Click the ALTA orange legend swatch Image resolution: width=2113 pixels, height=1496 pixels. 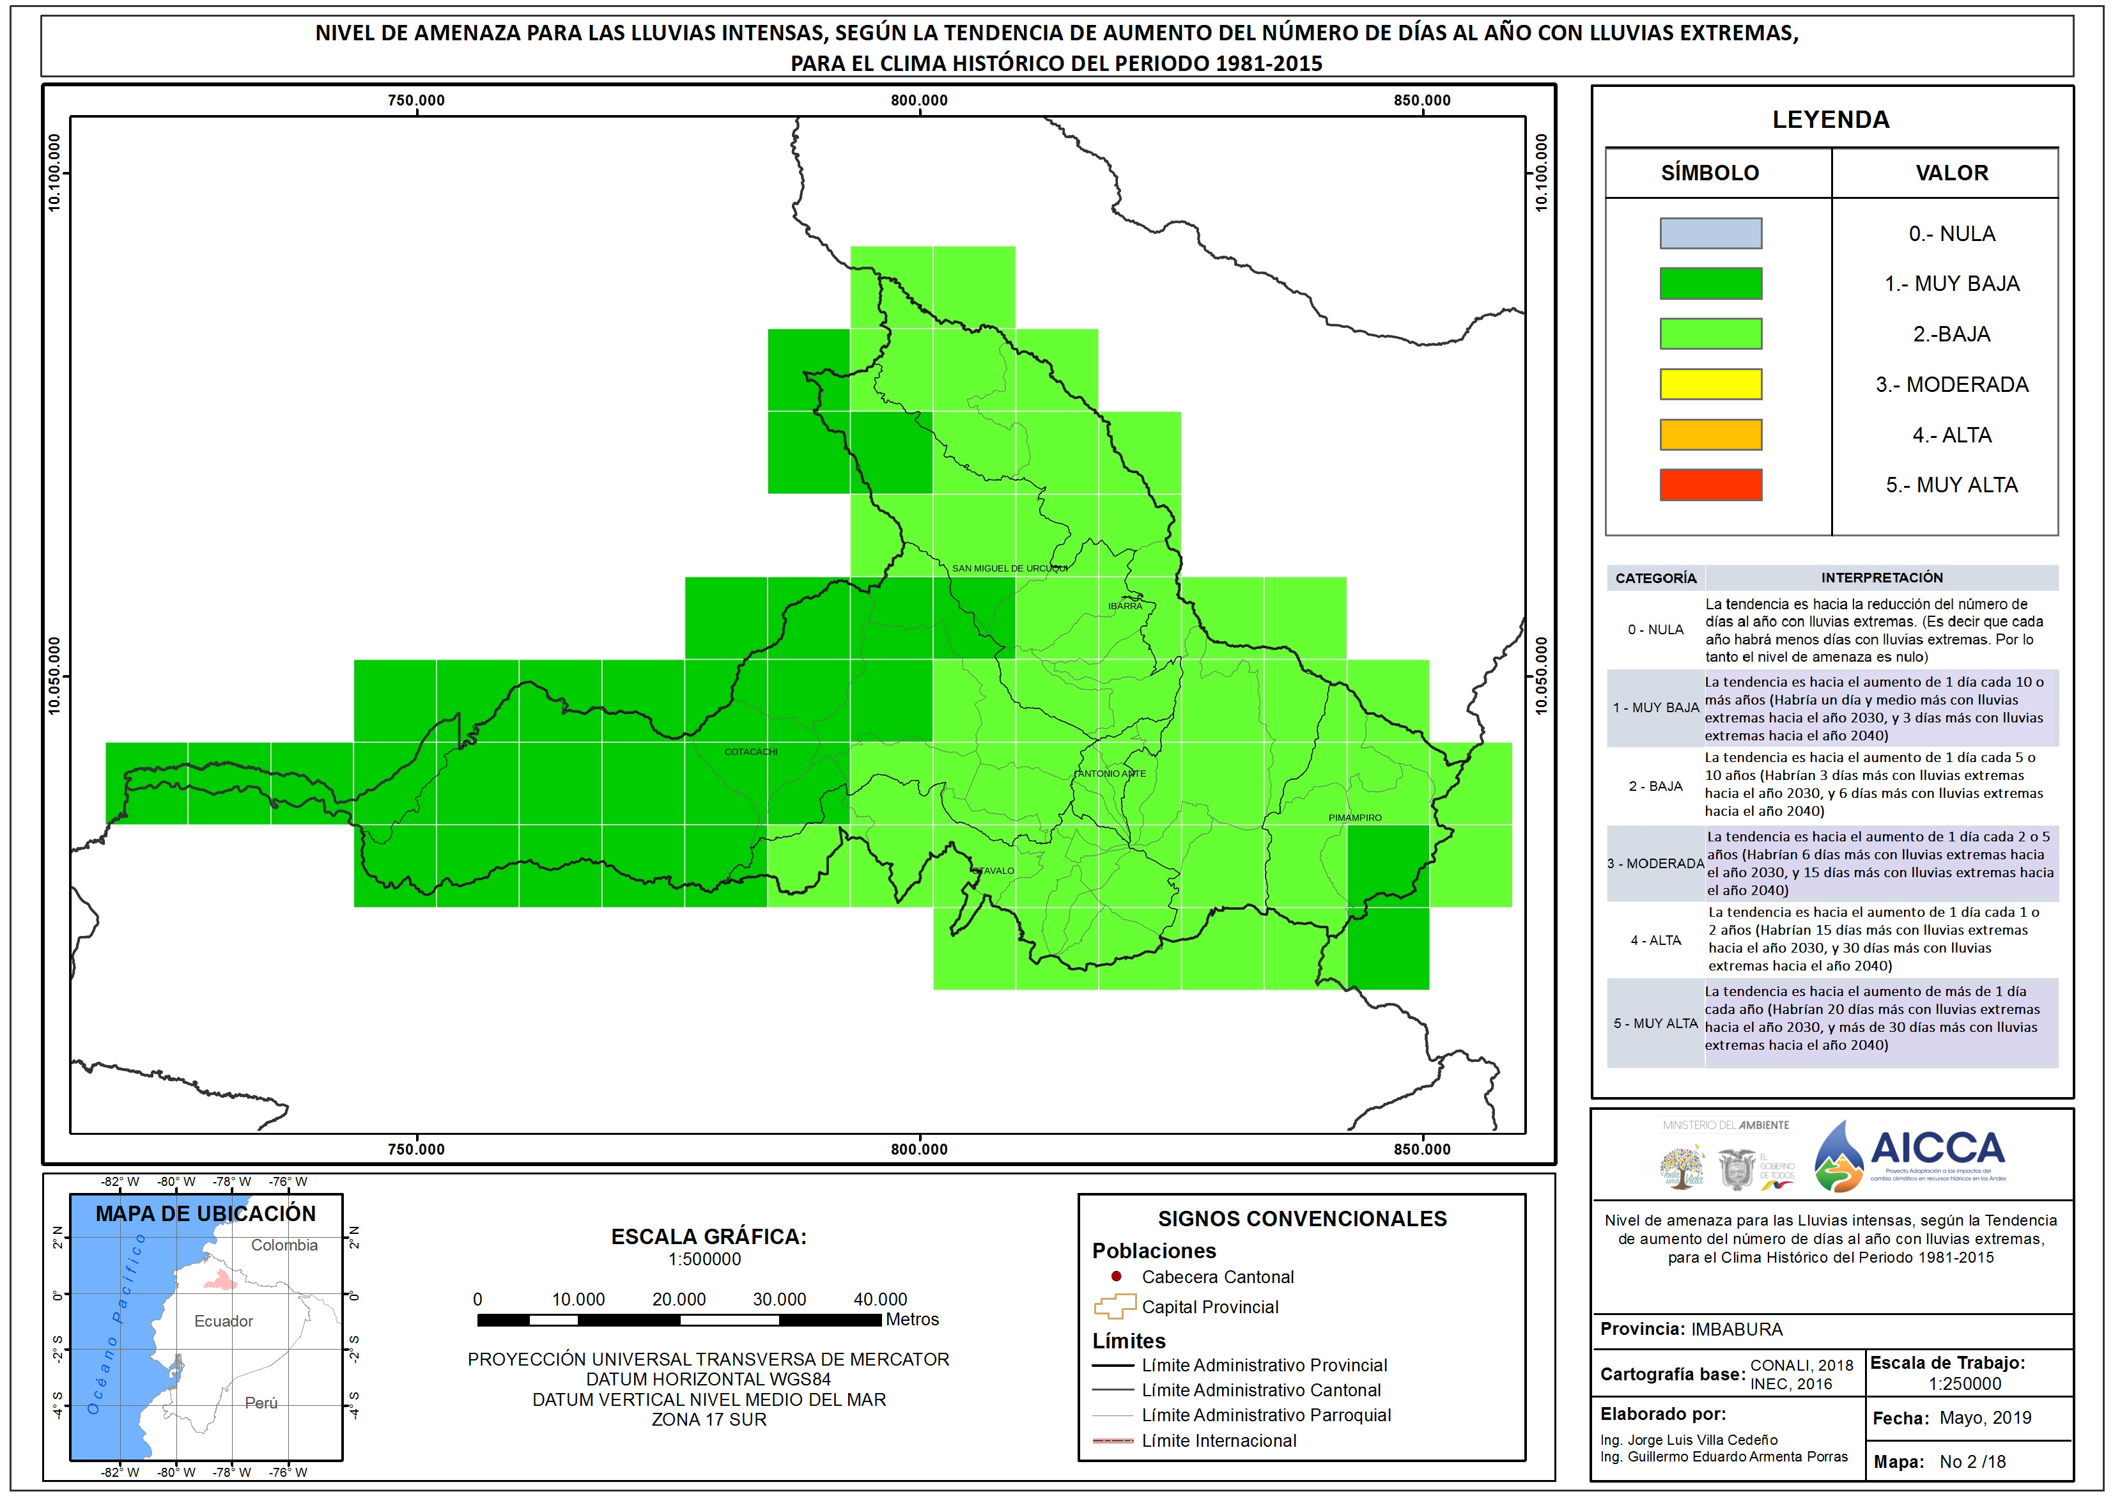(1710, 435)
